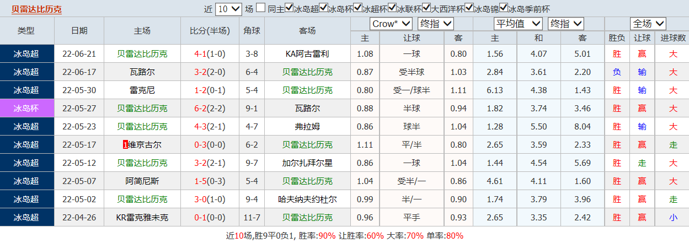
Task: Click the 走 handicap result on 22-05-12
Action: click(x=642, y=163)
